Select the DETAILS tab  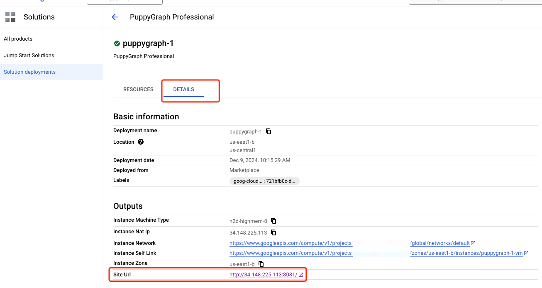pyautogui.click(x=184, y=90)
